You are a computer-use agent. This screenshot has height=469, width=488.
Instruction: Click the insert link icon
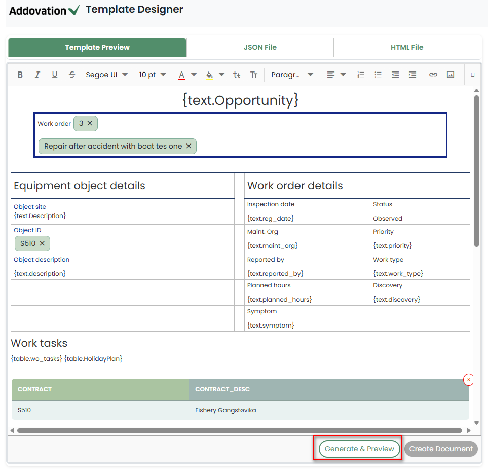click(x=433, y=75)
